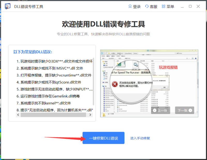Close the DLL tool window
The image size is (207, 160).
click(198, 6)
